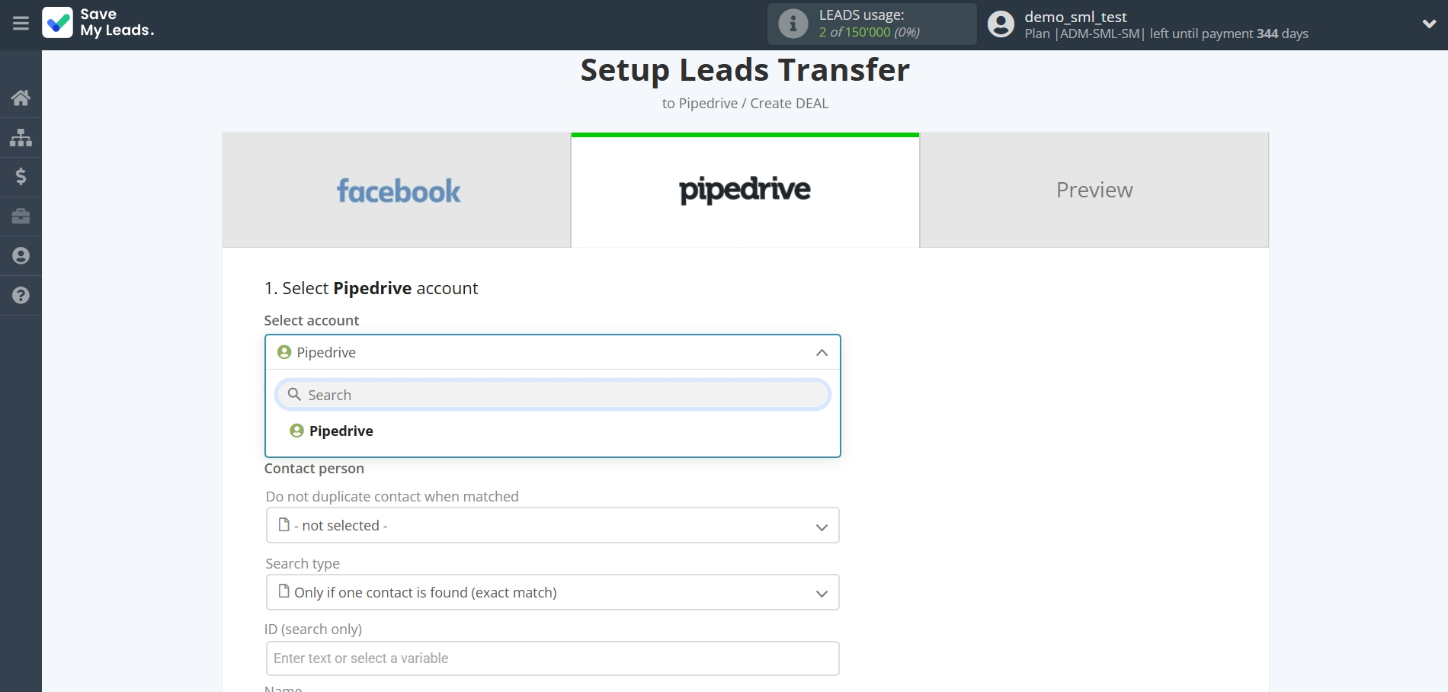This screenshot has width=1448, height=692.
Task: Click the user avatar icon in header
Action: click(x=1001, y=24)
